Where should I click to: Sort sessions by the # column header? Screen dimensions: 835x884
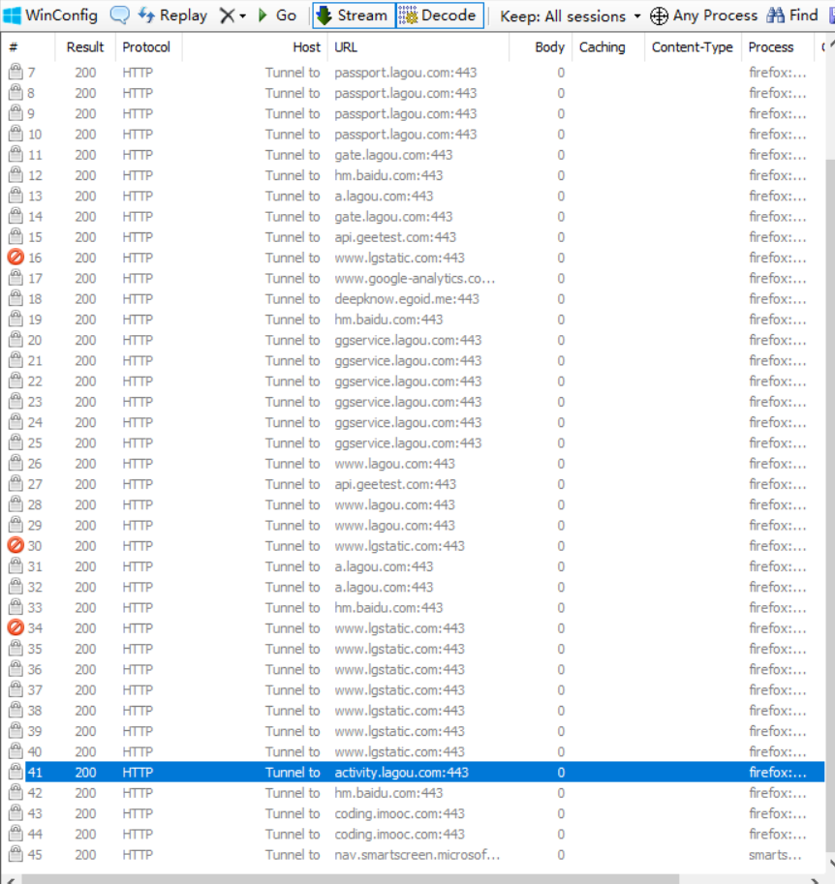tap(28, 47)
